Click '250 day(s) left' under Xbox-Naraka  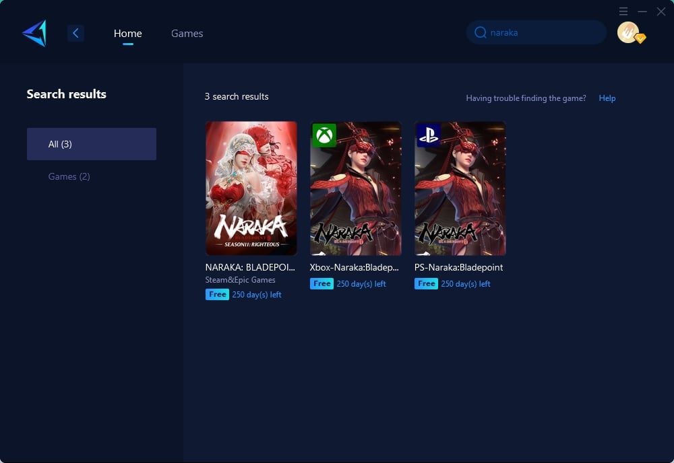[x=361, y=283]
